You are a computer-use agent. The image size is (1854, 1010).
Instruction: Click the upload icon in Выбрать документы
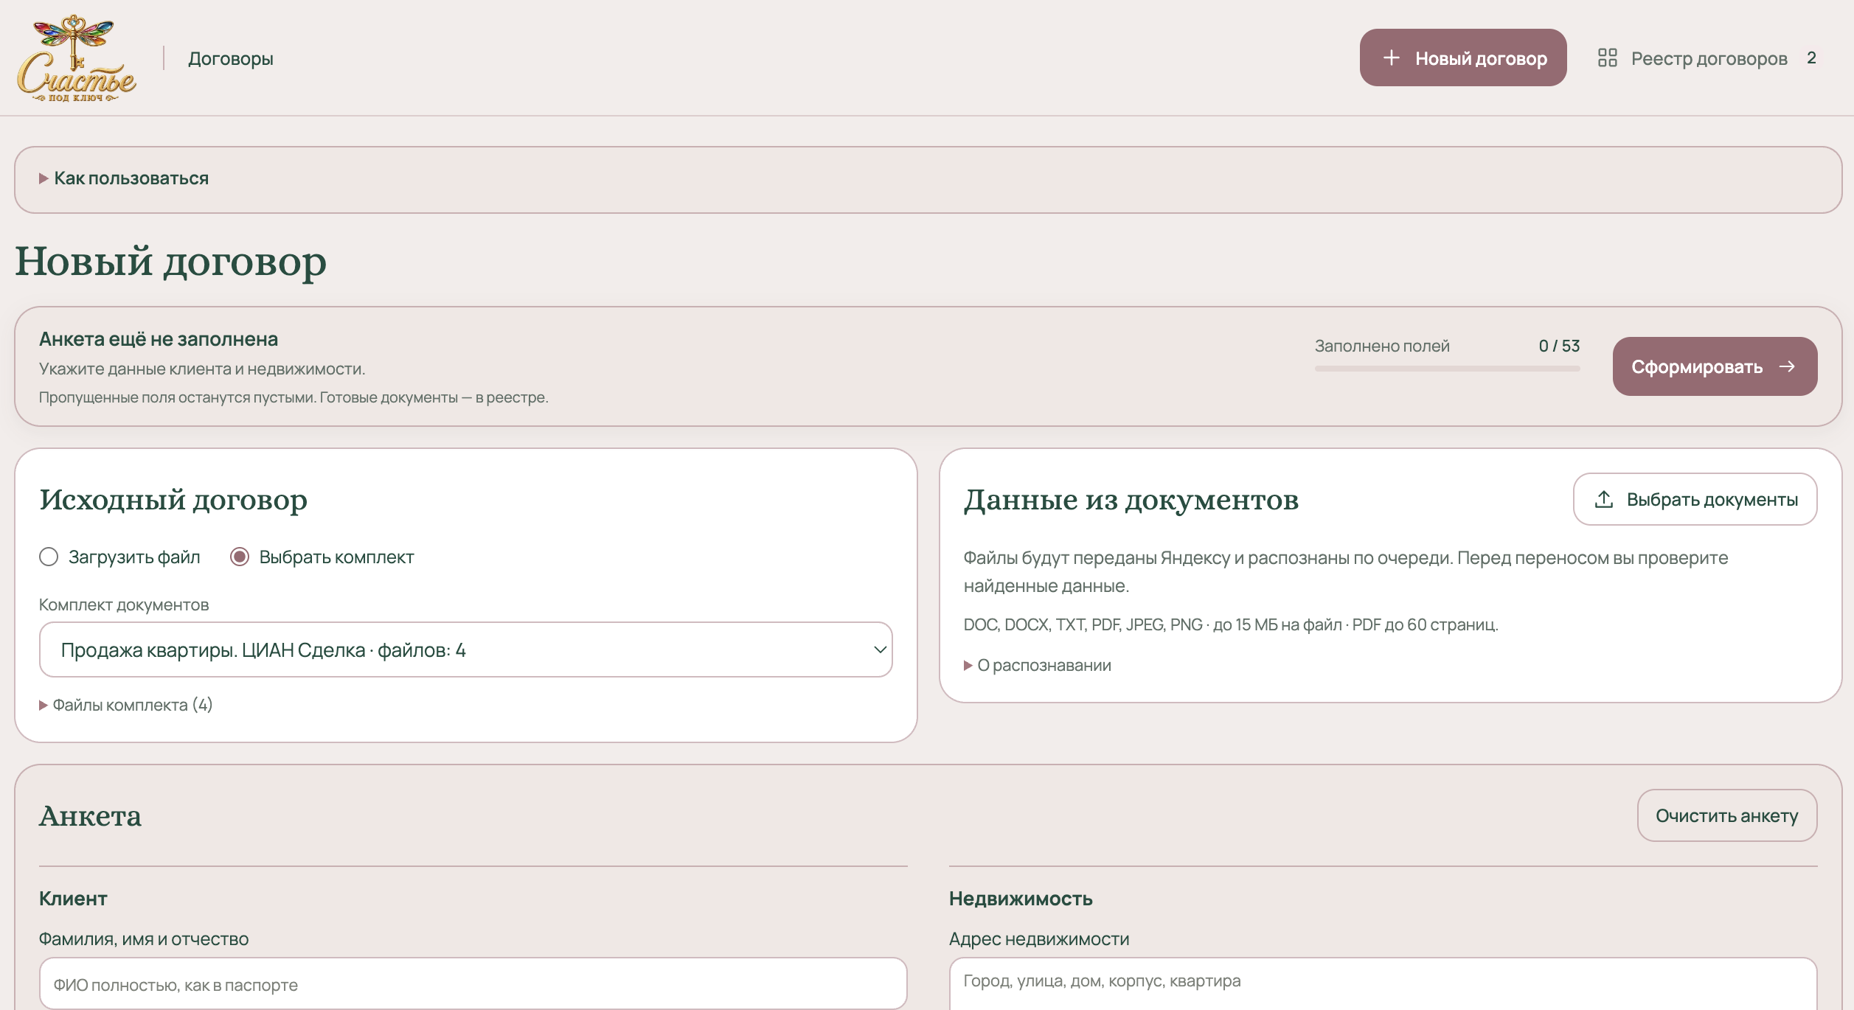click(1604, 499)
